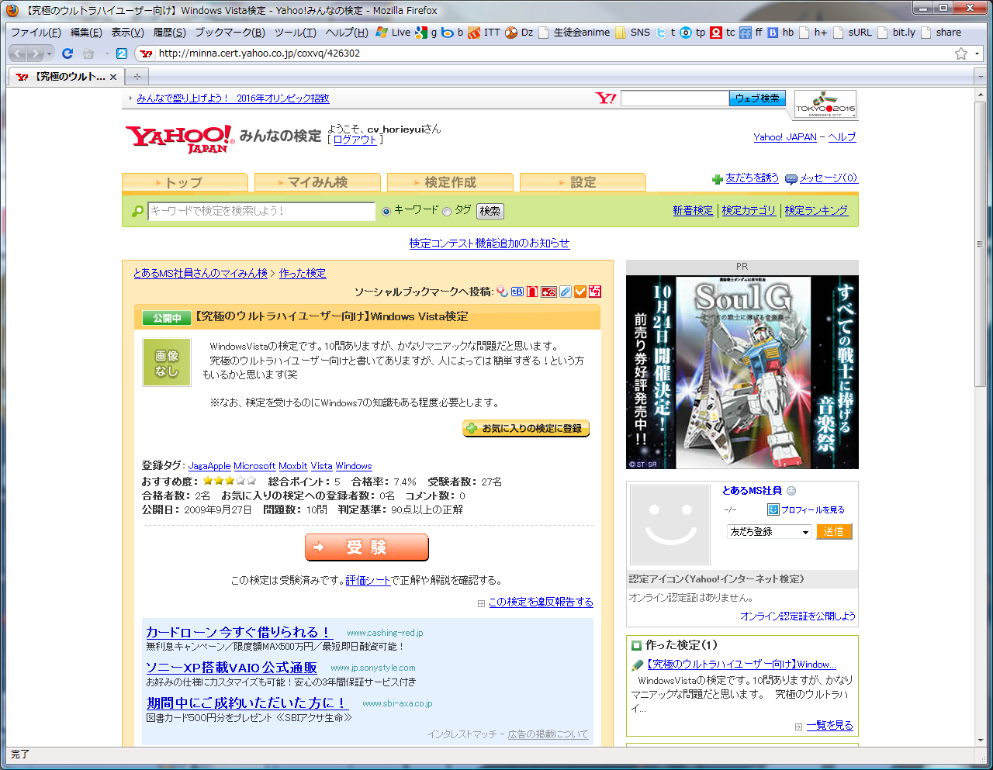Switch to the 検定作成 tab
The height and width of the screenshot is (770, 993).
point(450,182)
